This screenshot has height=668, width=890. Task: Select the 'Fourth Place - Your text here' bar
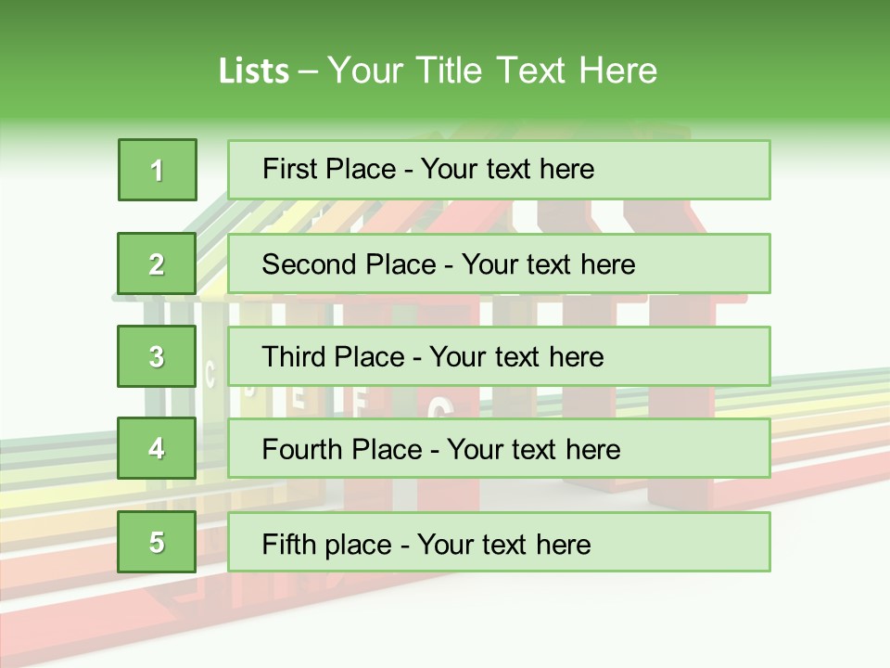[x=499, y=449]
